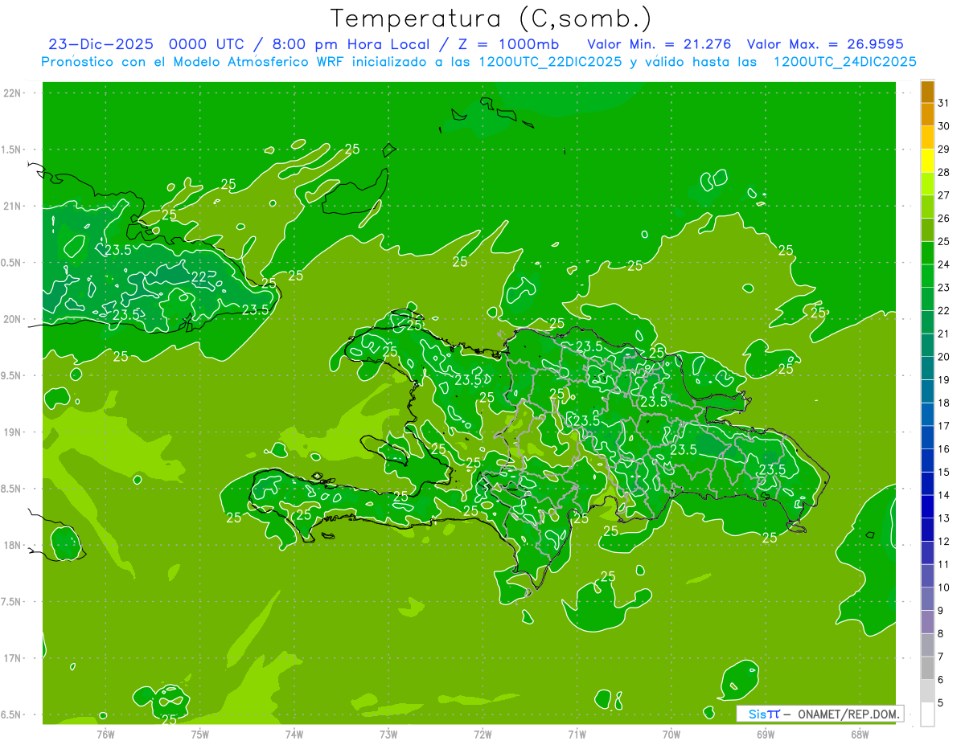This screenshot has height=745, width=965.
Task: Select the color bar segment between 30 and 31
Action: point(927,115)
